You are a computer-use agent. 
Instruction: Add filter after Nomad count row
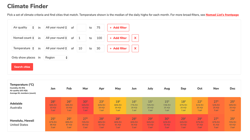[118, 38]
